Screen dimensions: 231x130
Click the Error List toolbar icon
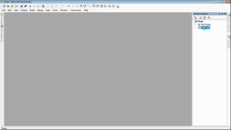(x=109, y=6)
